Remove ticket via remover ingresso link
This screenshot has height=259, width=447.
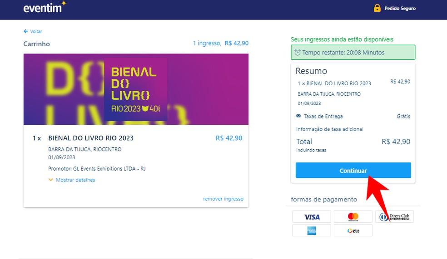(x=223, y=199)
